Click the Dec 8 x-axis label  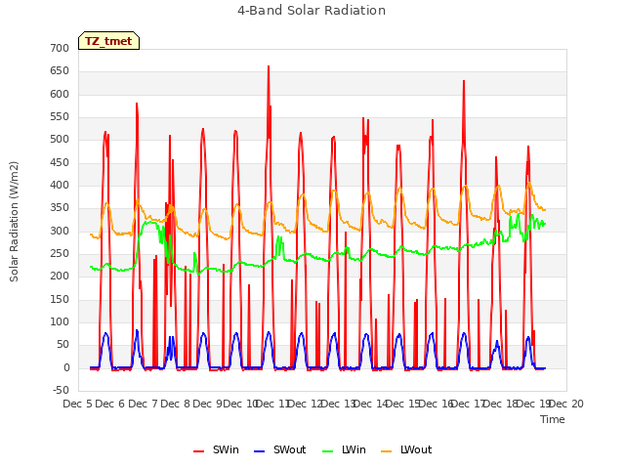(176, 404)
